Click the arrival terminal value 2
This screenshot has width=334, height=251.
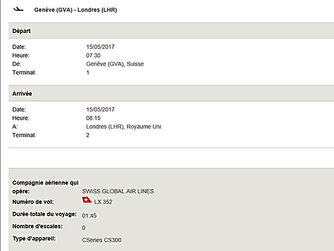point(88,135)
